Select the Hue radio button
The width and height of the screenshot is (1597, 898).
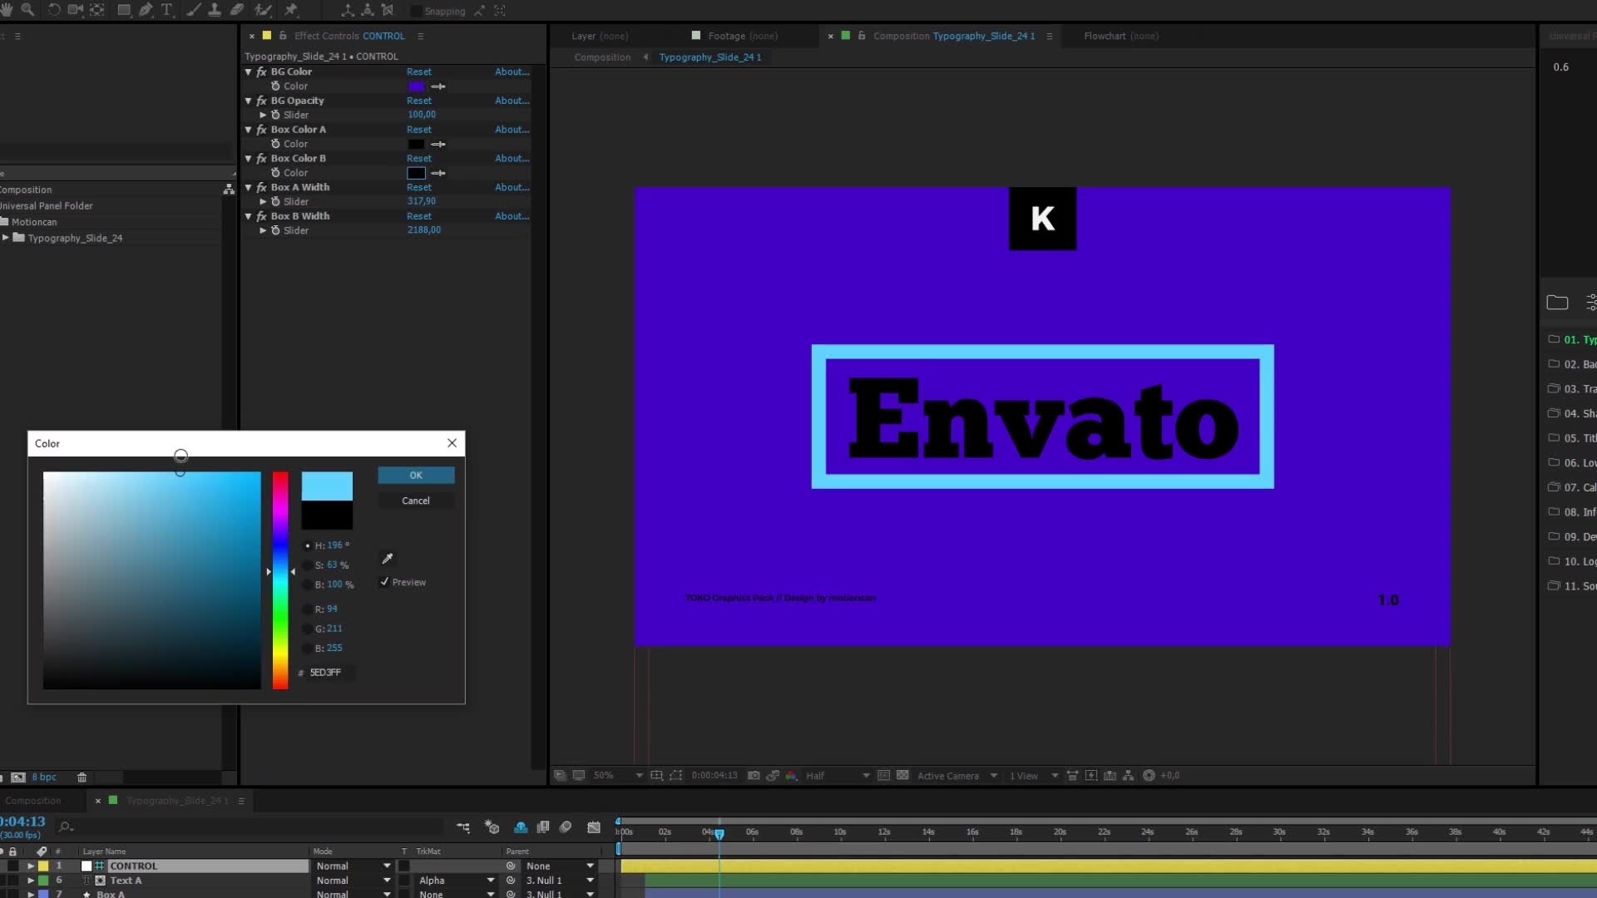308,545
